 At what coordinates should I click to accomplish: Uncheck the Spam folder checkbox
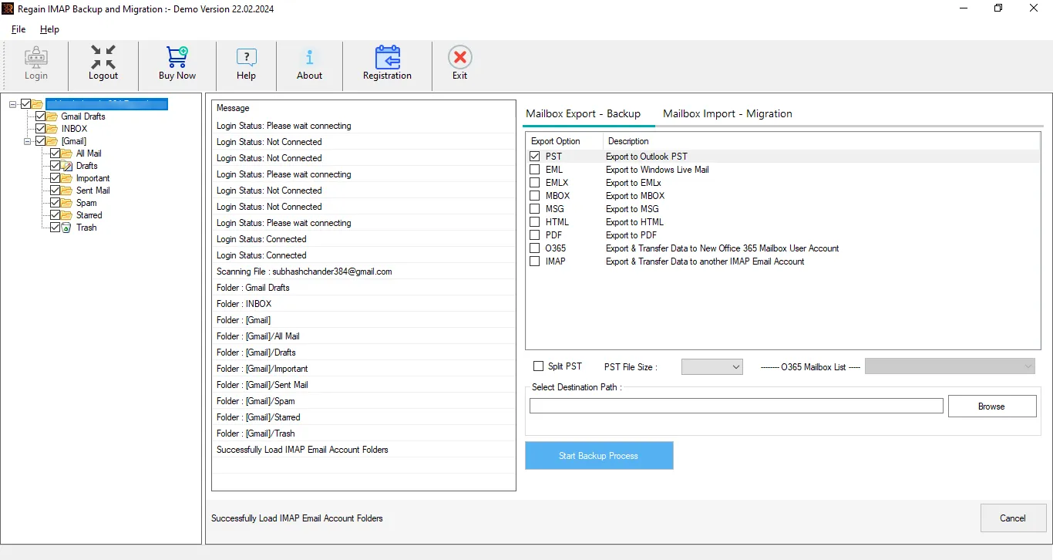click(56, 203)
